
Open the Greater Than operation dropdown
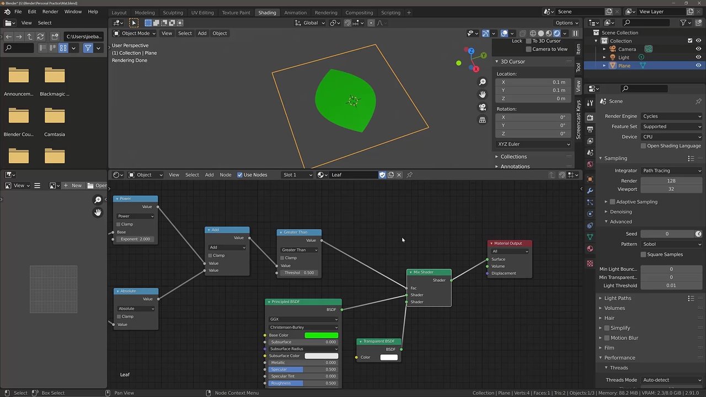(x=299, y=250)
